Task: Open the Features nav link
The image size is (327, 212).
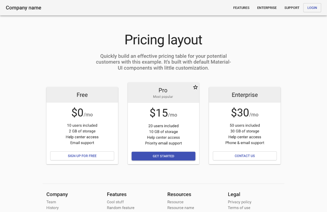Action: click(x=241, y=8)
